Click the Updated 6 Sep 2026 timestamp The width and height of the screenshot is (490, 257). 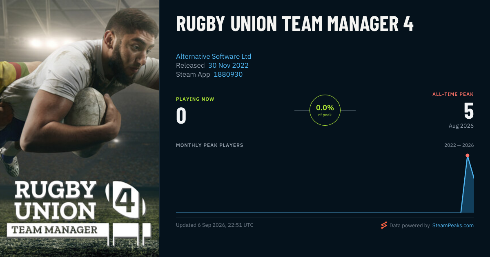(x=215, y=225)
